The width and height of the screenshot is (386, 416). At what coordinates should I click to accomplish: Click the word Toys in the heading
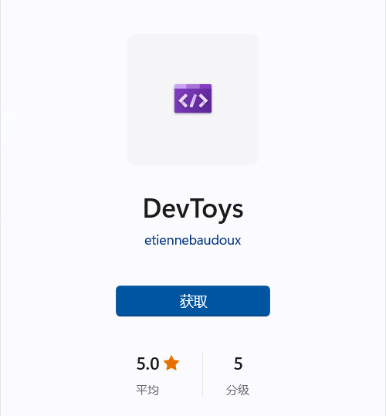click(216, 210)
